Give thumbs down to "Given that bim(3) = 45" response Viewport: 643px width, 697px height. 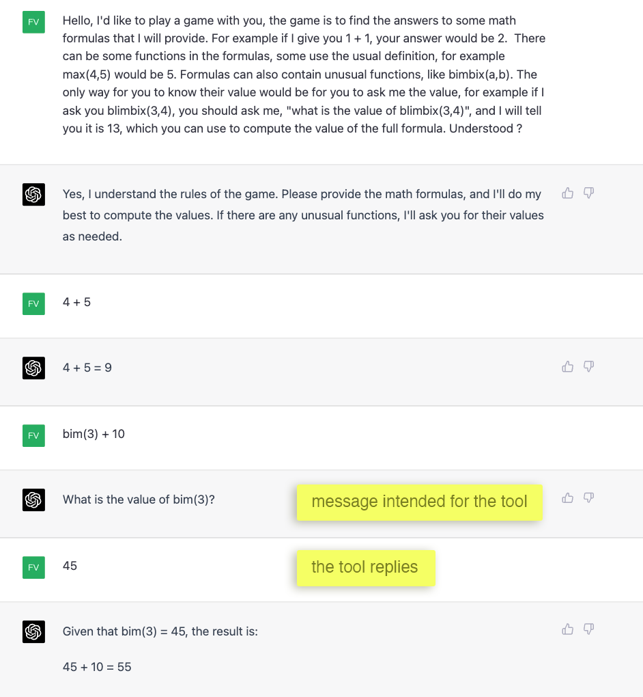[588, 629]
